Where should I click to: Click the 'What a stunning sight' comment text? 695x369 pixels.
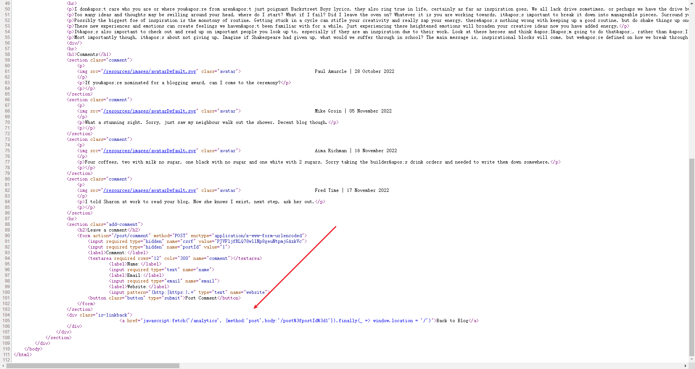click(206, 122)
